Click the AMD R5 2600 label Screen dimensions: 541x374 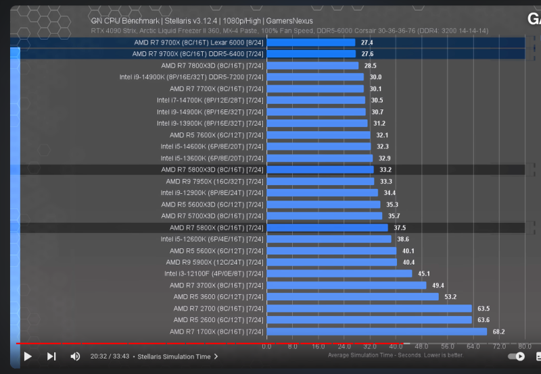click(218, 320)
